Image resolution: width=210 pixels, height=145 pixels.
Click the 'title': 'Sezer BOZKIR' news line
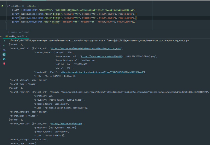click(50, 136)
